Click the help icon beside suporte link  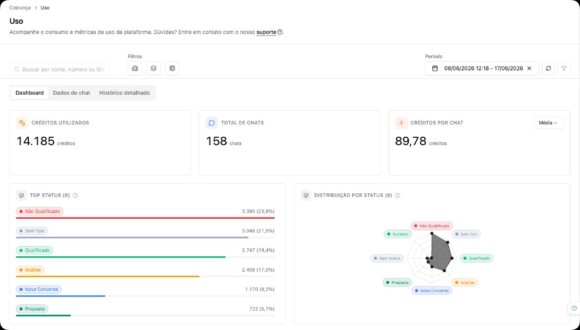coord(280,32)
